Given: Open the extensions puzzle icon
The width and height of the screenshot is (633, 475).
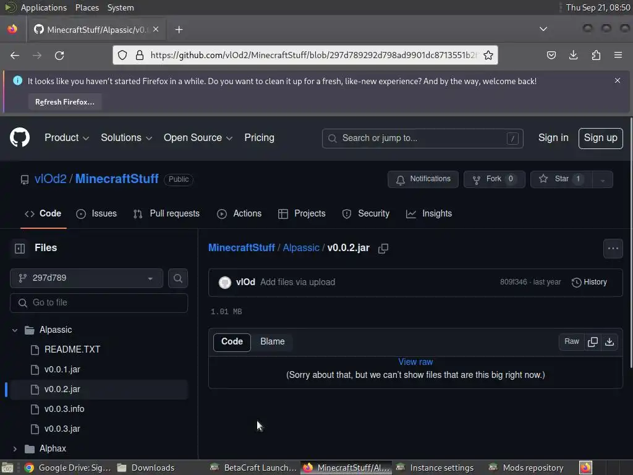Looking at the screenshot, I should point(596,55).
